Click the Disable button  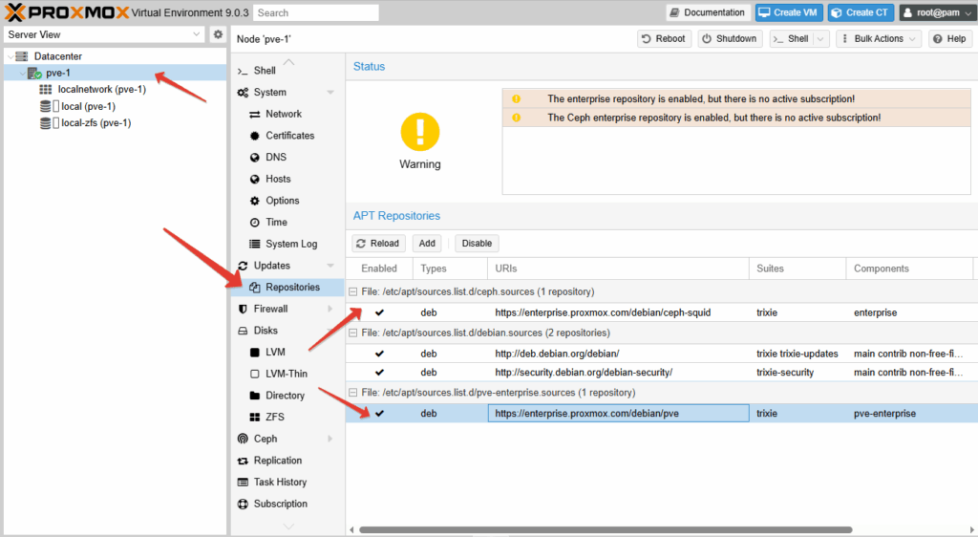click(478, 244)
